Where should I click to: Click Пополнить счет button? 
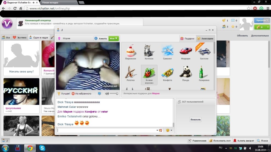pos(220,140)
